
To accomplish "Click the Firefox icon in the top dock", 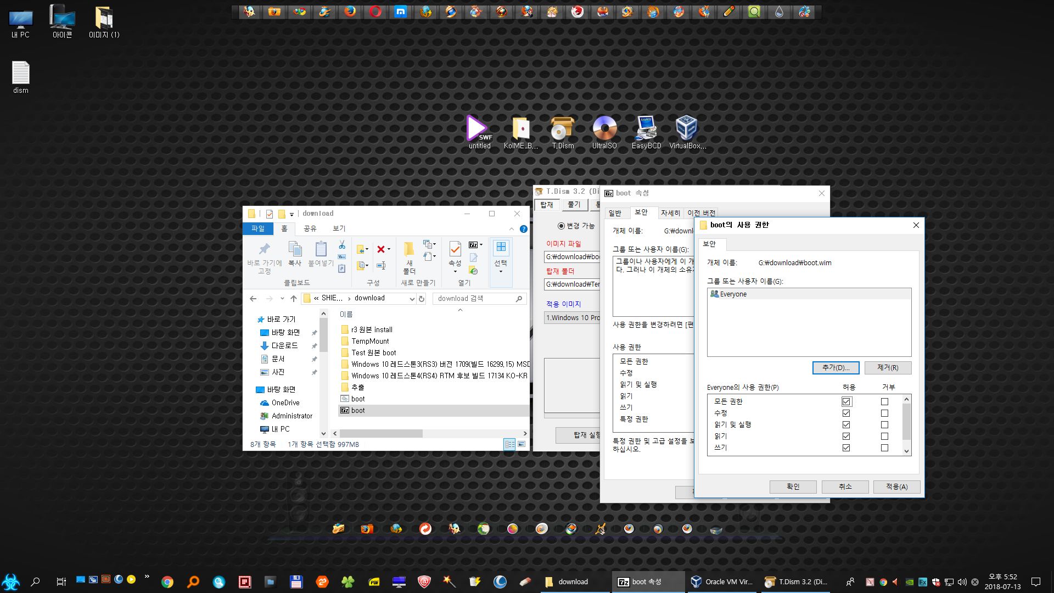I will [350, 12].
